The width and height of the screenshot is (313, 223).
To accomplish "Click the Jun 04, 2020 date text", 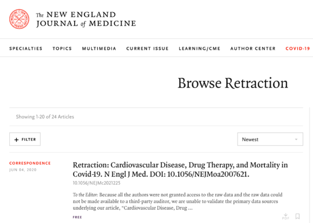I will tap(23, 170).
